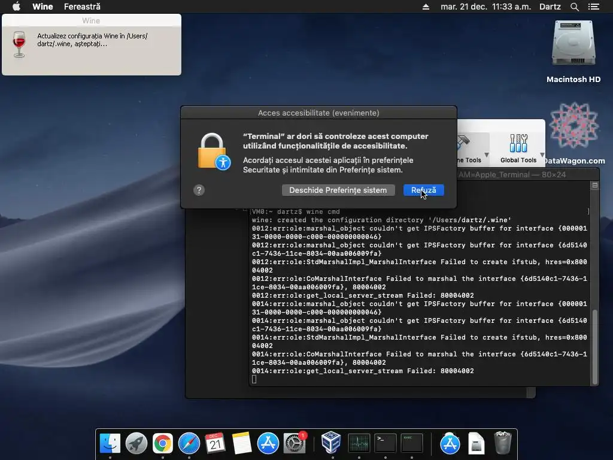Expand the Global Tools dropdown arrow

[542, 155]
